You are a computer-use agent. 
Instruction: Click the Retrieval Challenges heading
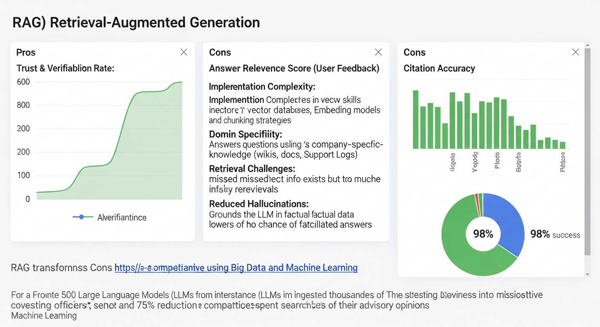click(252, 169)
